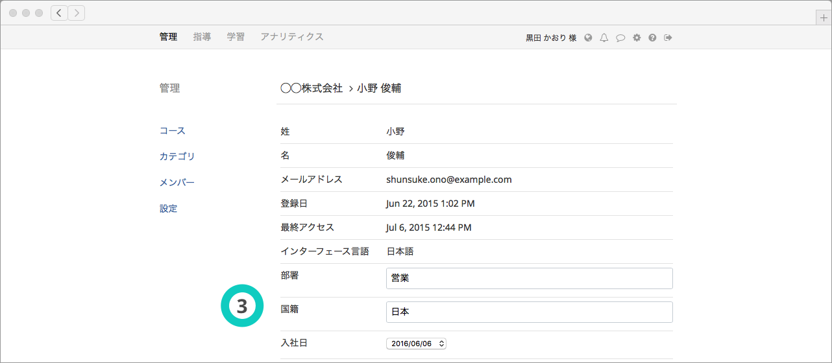The height and width of the screenshot is (363, 832).
Task: Open settings via the gear icon
Action: click(637, 38)
